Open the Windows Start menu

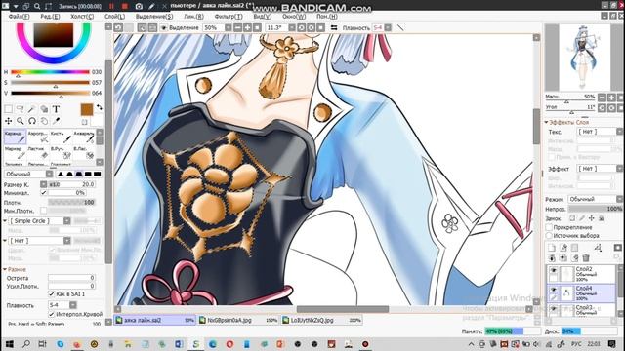(x=9, y=344)
